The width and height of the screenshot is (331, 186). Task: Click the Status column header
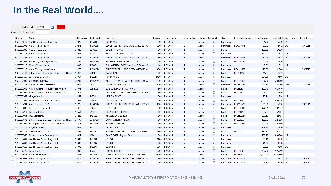point(202,38)
